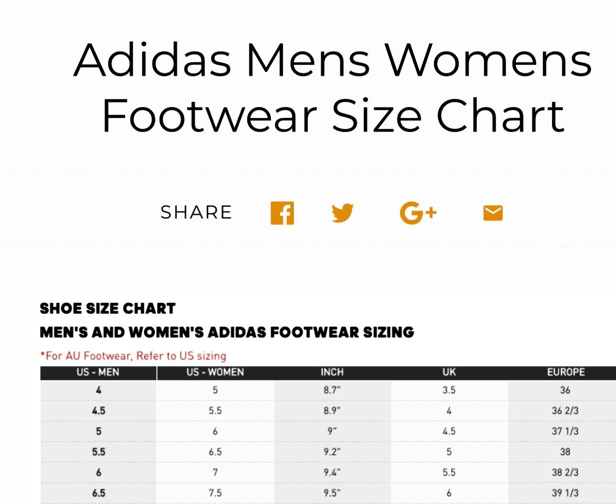Click the US men size 4.5 cell
This screenshot has width=616, height=504.
(x=98, y=411)
